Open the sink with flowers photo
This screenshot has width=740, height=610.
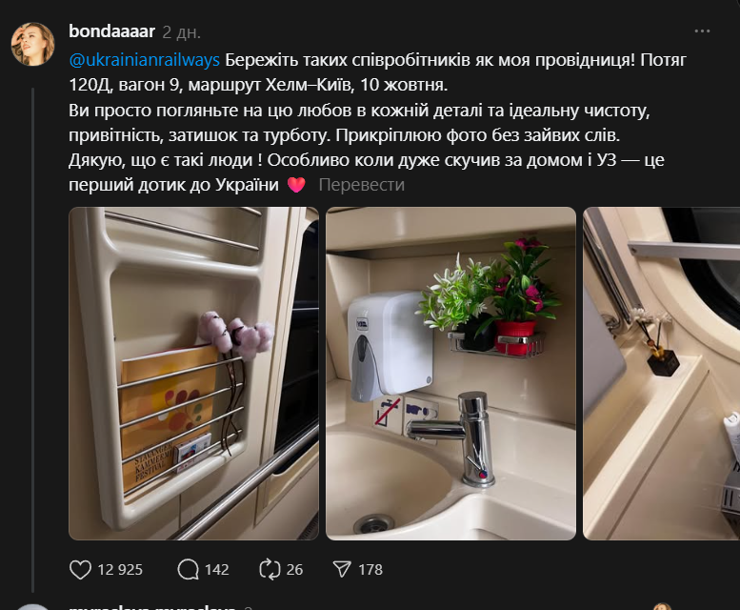pyautogui.click(x=450, y=374)
